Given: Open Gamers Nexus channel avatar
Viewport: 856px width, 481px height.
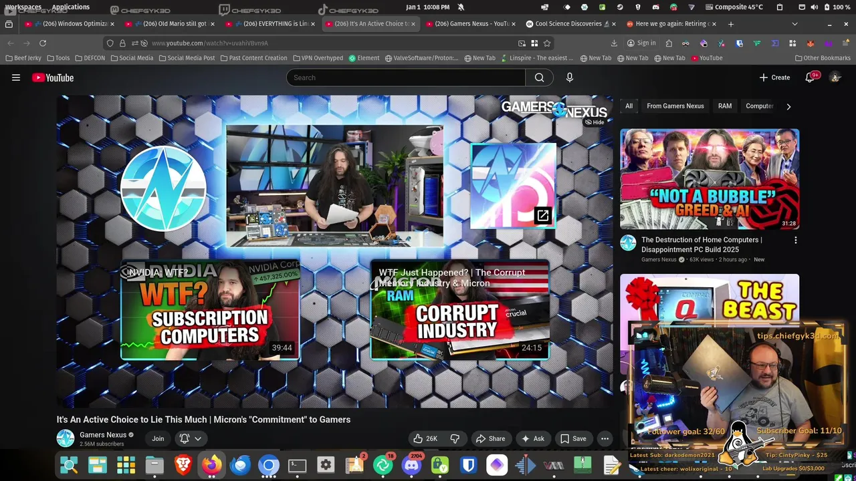Looking at the screenshot, I should coord(66,438).
